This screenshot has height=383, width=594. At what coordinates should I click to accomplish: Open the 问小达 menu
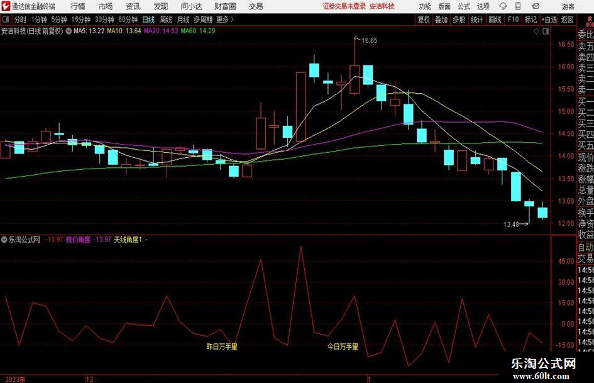(191, 6)
